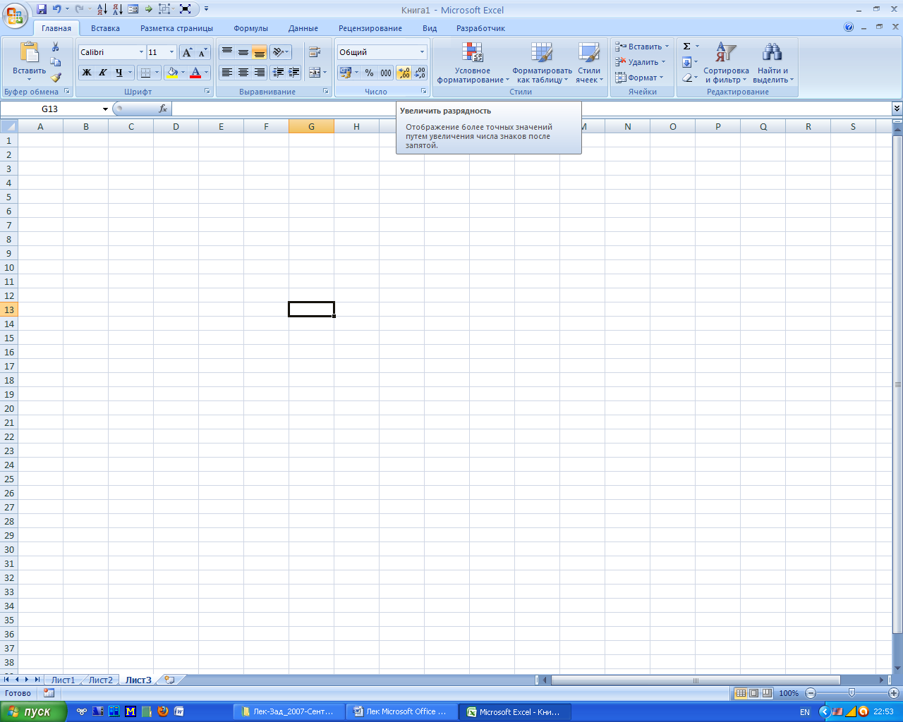Activate the Format Painter brush
This screenshot has width=903, height=722.
(x=56, y=78)
